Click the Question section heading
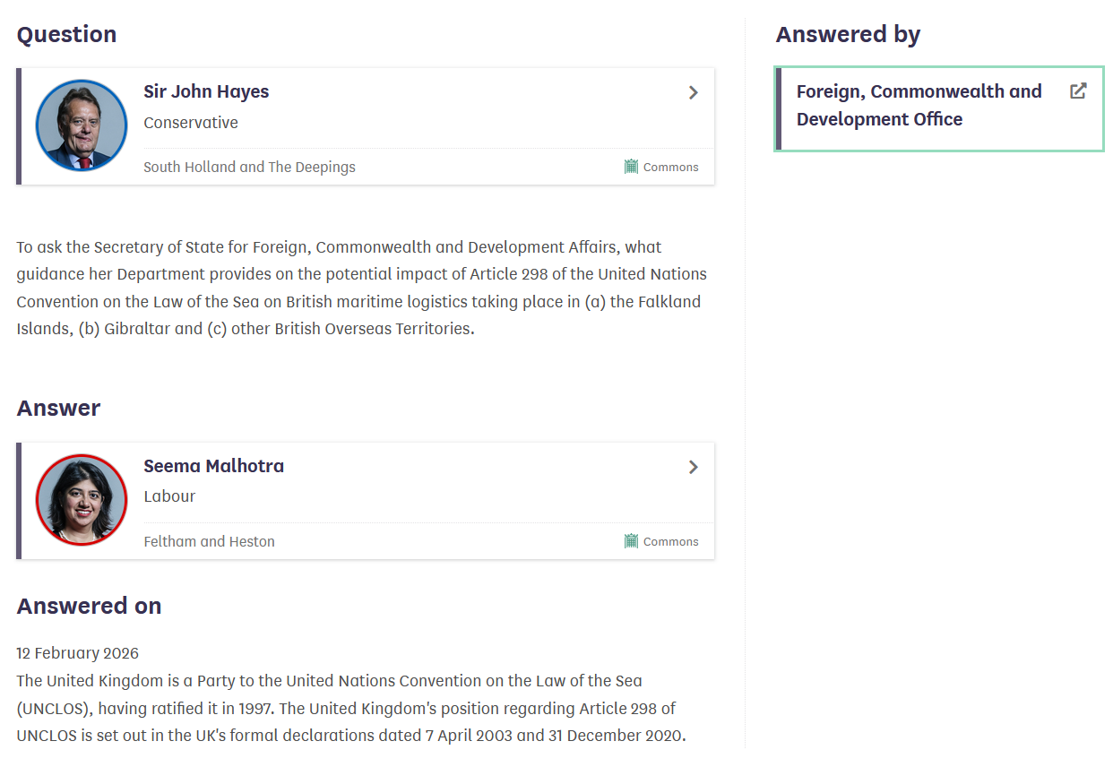The height and width of the screenshot is (767, 1113). tap(67, 35)
